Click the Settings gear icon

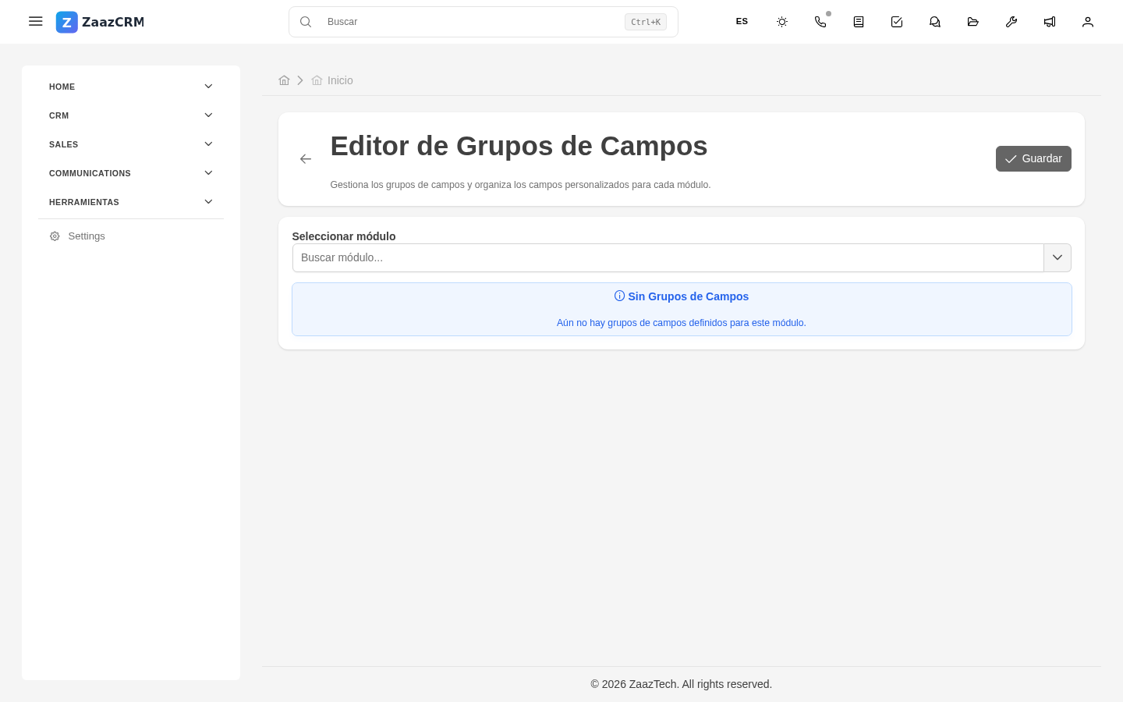pyautogui.click(x=55, y=236)
